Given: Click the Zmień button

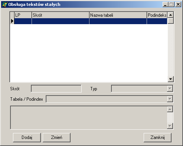Looking at the screenshot, I should [56, 137].
